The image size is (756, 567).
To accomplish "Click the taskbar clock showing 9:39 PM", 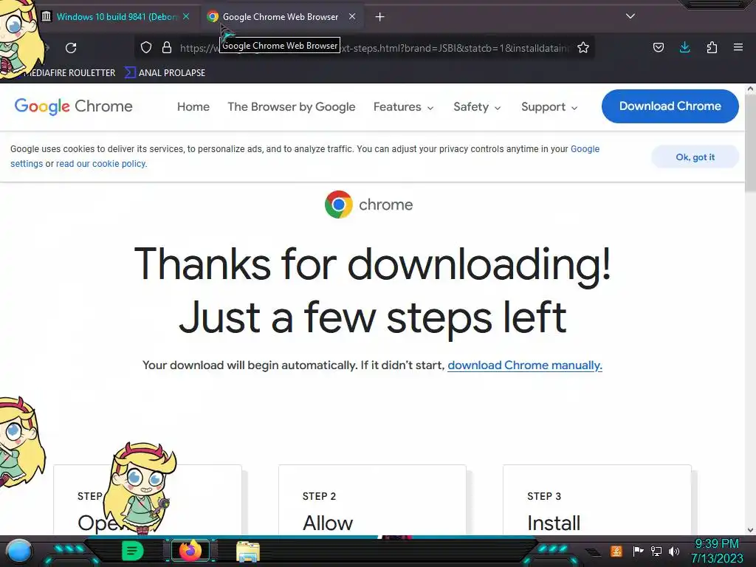I will 717,551.
